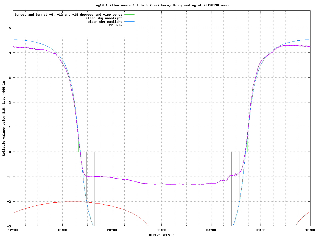Image resolution: width=316 pixels, height=237 pixels.
Task: Click the y-axis tick label -1
Action: [9, 177]
